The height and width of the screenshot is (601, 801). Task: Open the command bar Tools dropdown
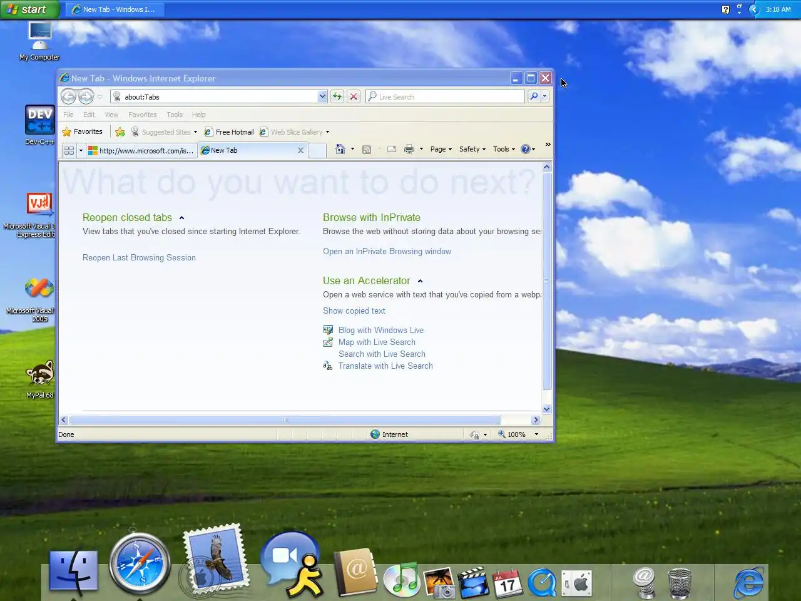click(504, 149)
